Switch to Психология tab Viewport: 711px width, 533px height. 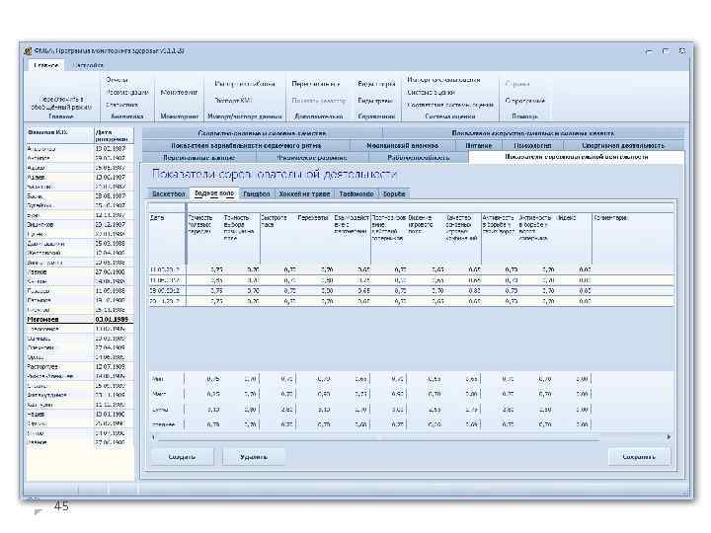pos(533,145)
